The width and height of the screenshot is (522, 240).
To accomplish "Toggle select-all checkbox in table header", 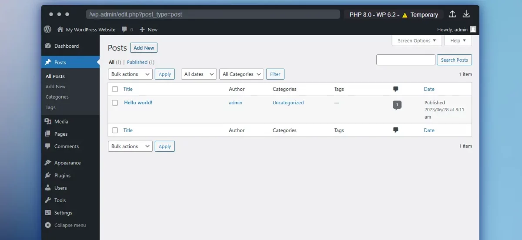I will click(115, 89).
